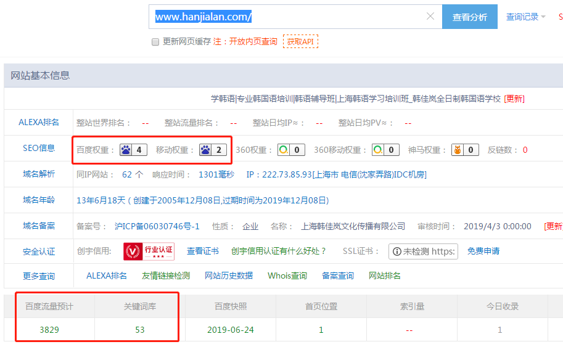
Task: Clear the URL field with the X icon
Action: (x=430, y=16)
